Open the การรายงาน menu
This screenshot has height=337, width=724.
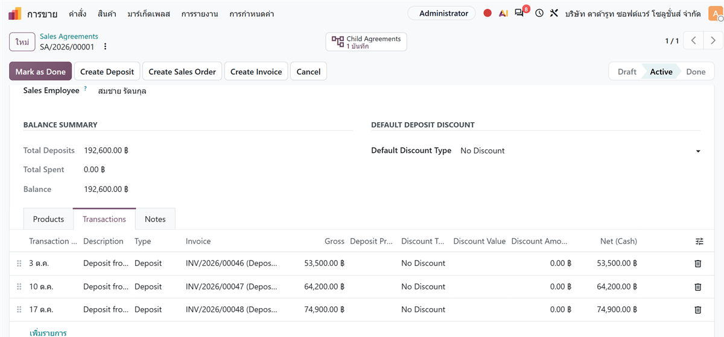[x=200, y=13]
